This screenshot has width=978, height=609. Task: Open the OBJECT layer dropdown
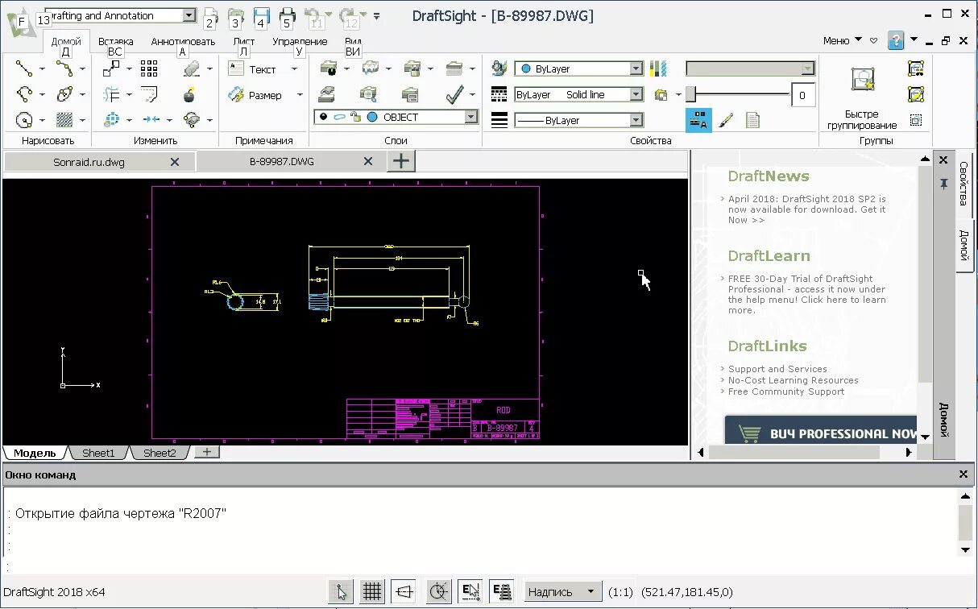coord(471,118)
